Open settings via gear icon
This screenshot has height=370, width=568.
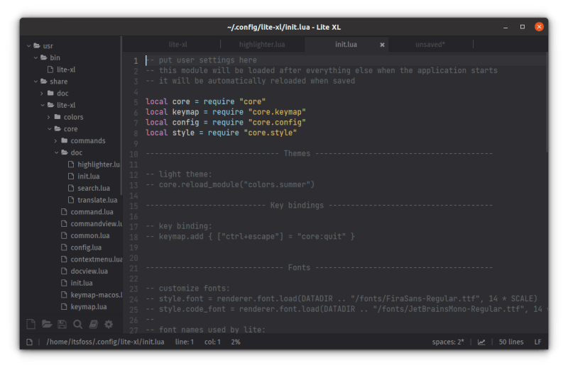tap(109, 324)
